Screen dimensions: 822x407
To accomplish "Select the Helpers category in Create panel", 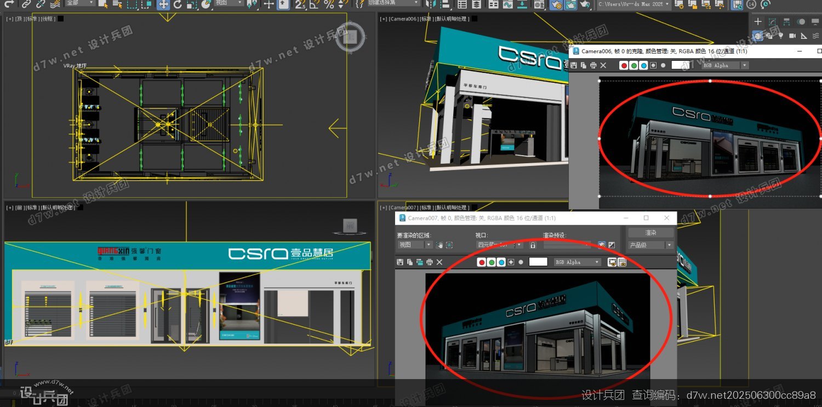I will coord(804,36).
